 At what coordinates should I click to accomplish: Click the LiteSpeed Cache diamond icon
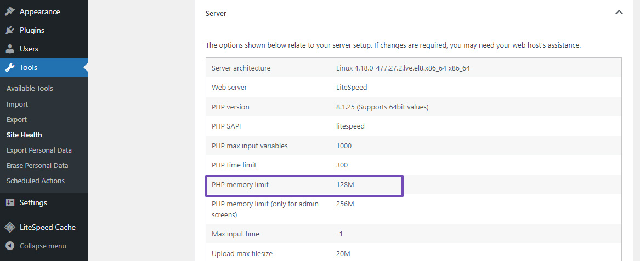[10, 227]
